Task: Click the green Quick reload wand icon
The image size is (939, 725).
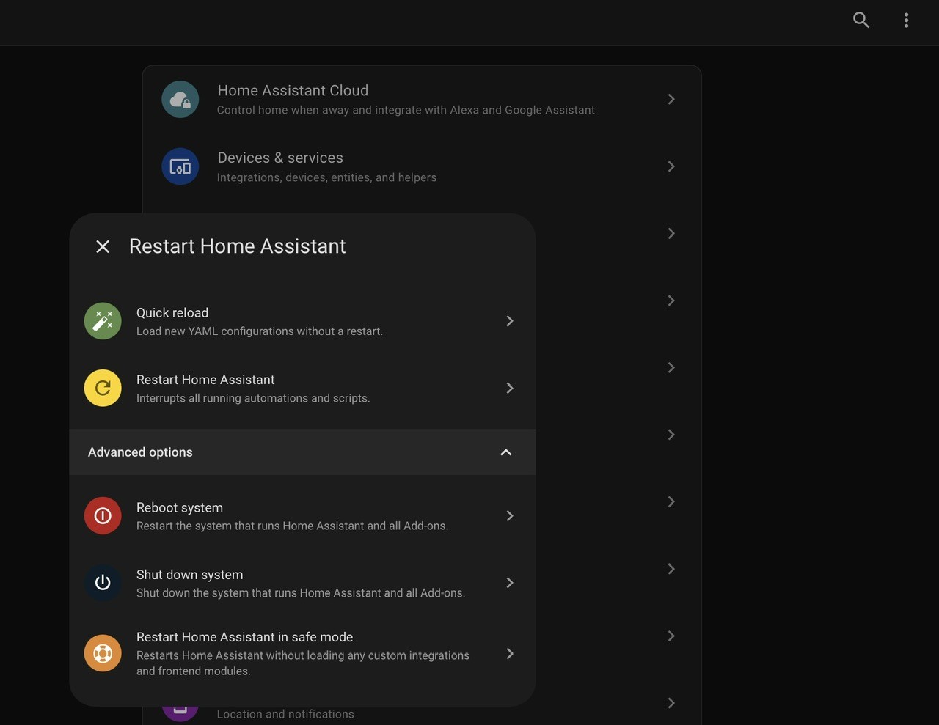Action: tap(103, 321)
